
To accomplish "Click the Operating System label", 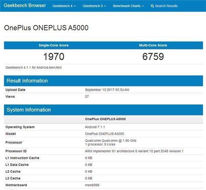I will [x=20, y=127].
